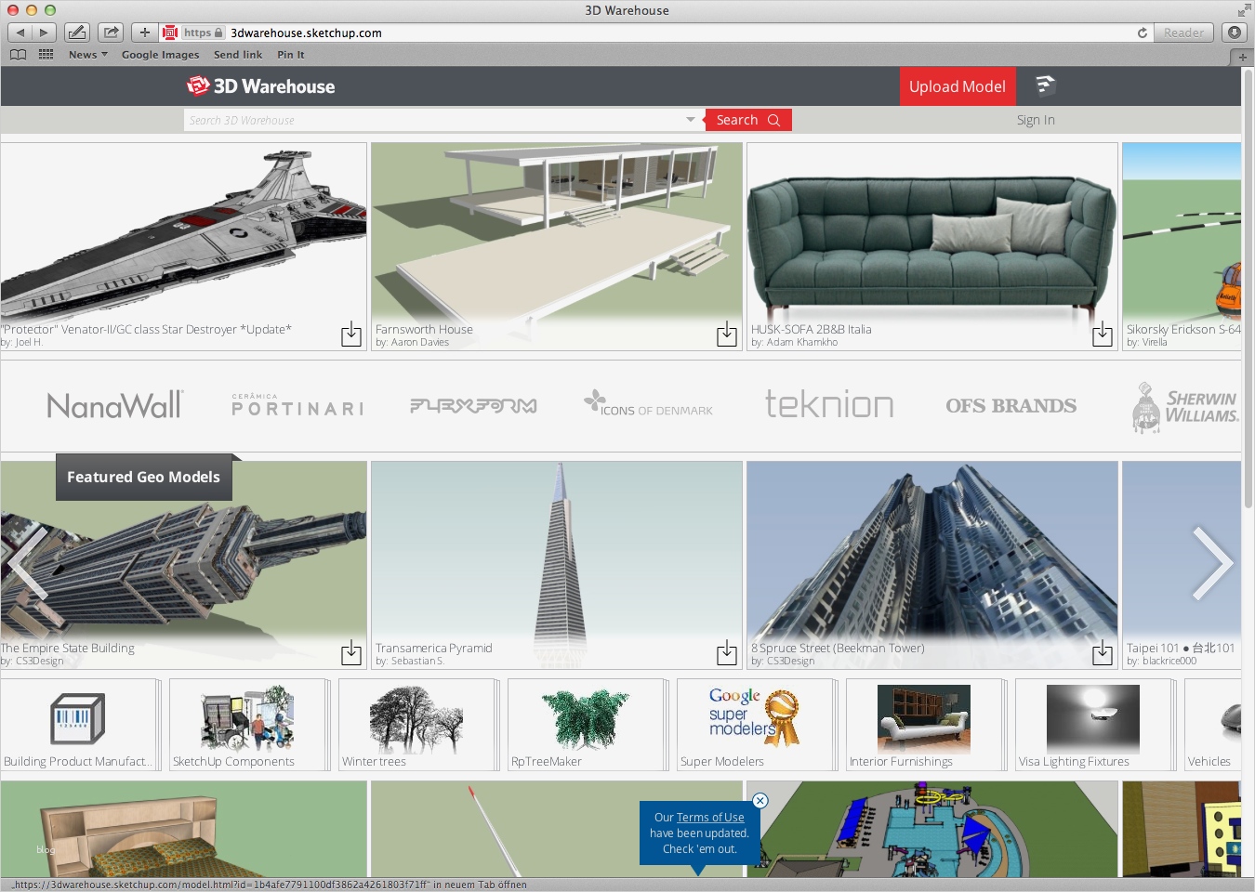Open the Sherwin Williams brand logo
This screenshot has width=1255, height=892.
pos(1185,407)
